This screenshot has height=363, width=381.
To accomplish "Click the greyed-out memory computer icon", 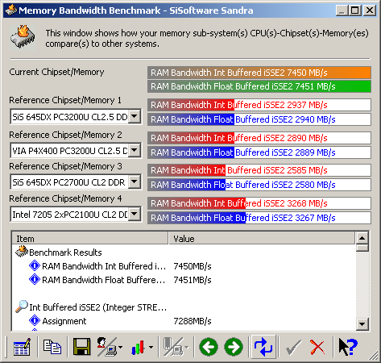I will (x=173, y=347).
